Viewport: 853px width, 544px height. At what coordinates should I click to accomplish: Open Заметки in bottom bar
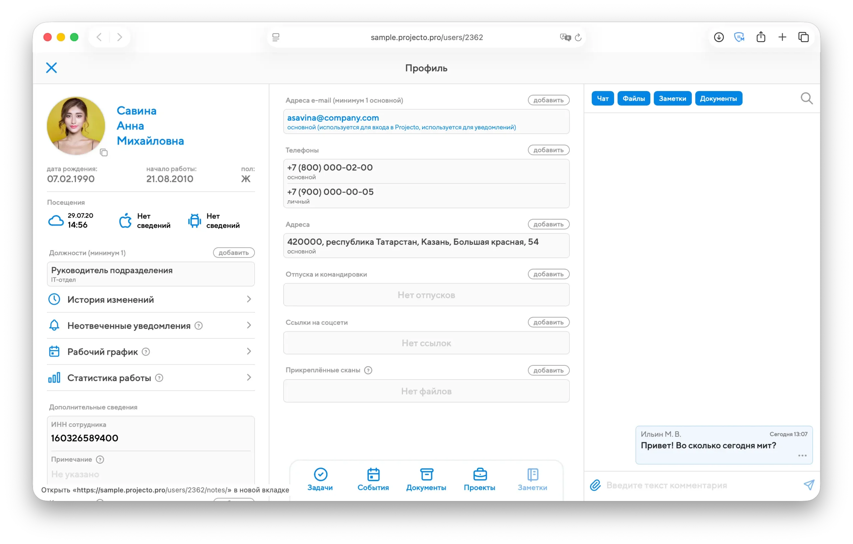tap(533, 479)
